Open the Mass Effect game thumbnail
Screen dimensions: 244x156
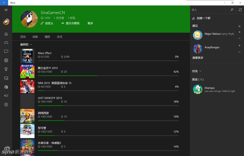tap(27, 56)
